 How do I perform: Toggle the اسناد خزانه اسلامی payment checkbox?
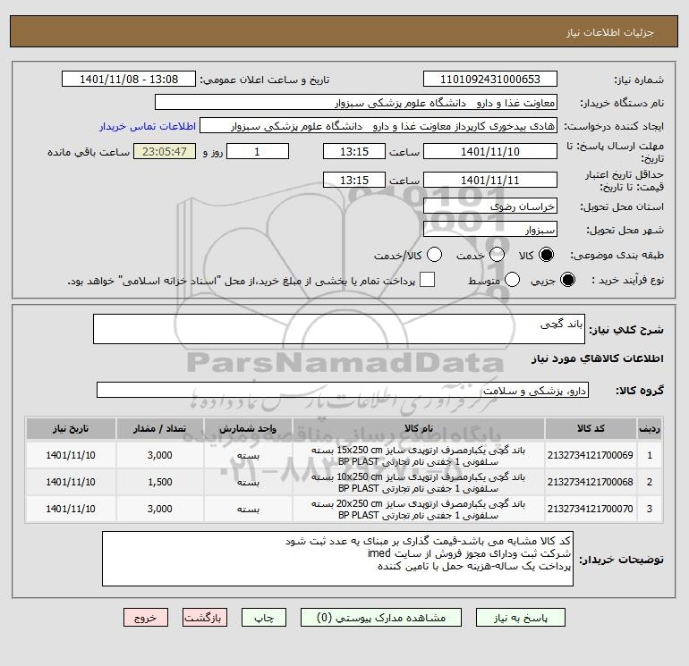click(x=427, y=280)
